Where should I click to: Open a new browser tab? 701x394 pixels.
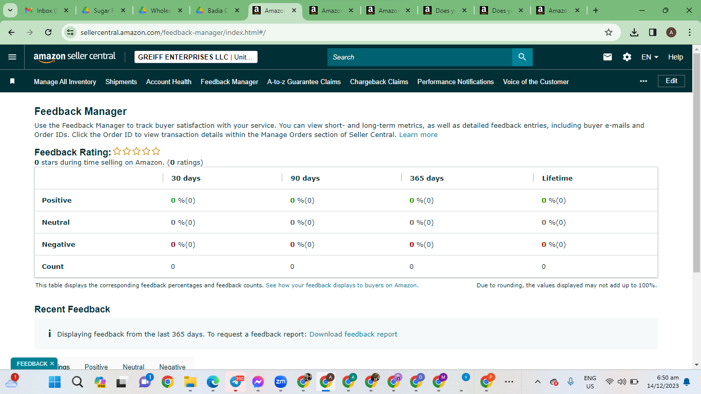[x=595, y=10]
